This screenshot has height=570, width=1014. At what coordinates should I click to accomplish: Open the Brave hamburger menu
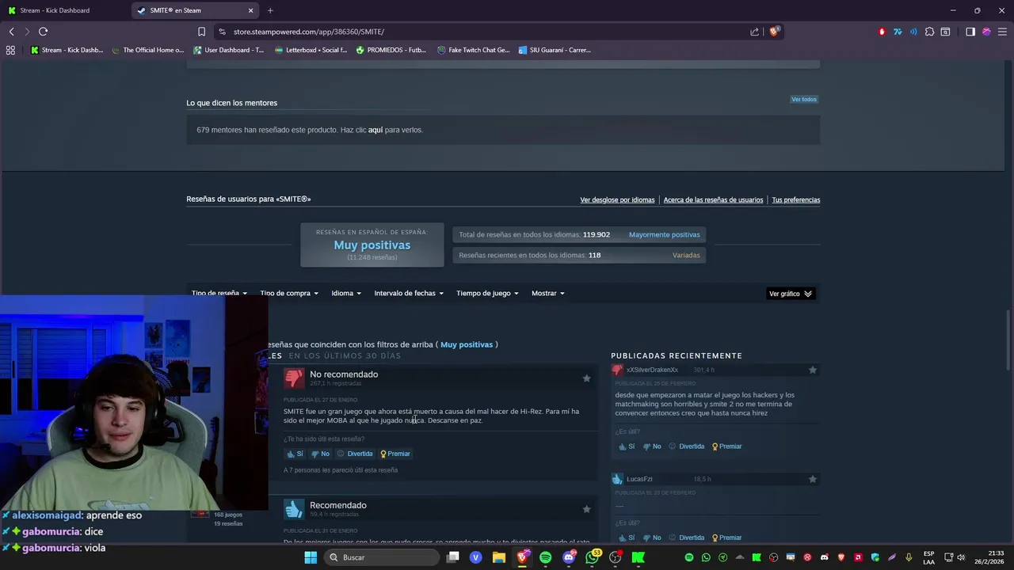pyautogui.click(x=1002, y=32)
